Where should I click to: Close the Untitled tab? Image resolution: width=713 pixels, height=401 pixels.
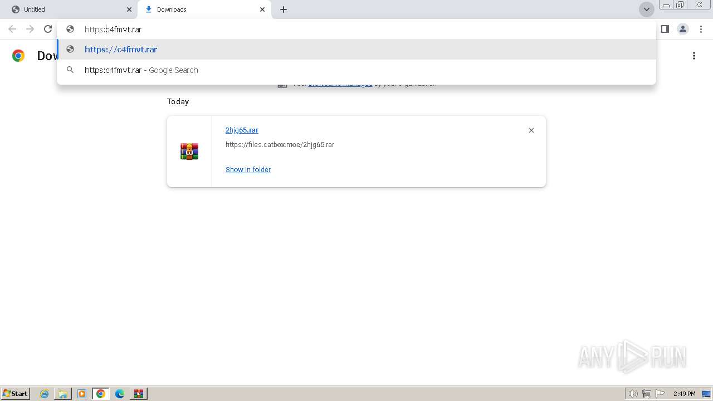click(x=129, y=9)
